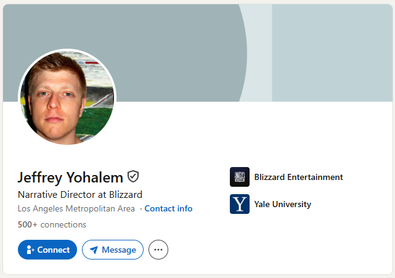Click the 500+ connections count

52,224
